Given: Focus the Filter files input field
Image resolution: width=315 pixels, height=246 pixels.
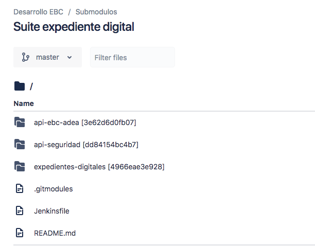Looking at the screenshot, I should coord(132,57).
